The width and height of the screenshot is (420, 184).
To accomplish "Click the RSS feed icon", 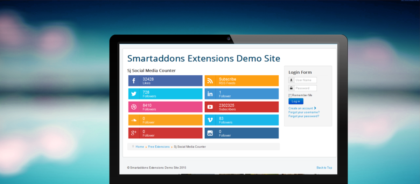I will [x=210, y=81].
